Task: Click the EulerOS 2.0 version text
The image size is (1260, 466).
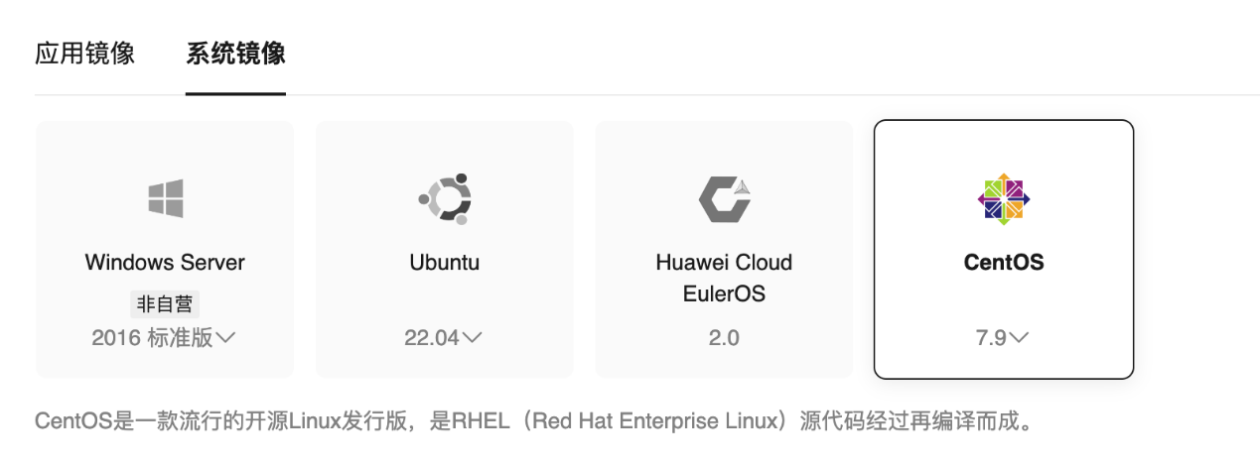Action: point(724,338)
